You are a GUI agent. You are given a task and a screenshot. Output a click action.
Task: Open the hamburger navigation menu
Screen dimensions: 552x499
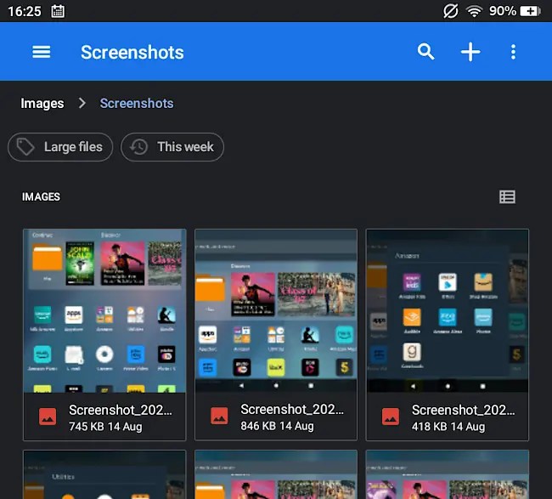click(x=42, y=52)
